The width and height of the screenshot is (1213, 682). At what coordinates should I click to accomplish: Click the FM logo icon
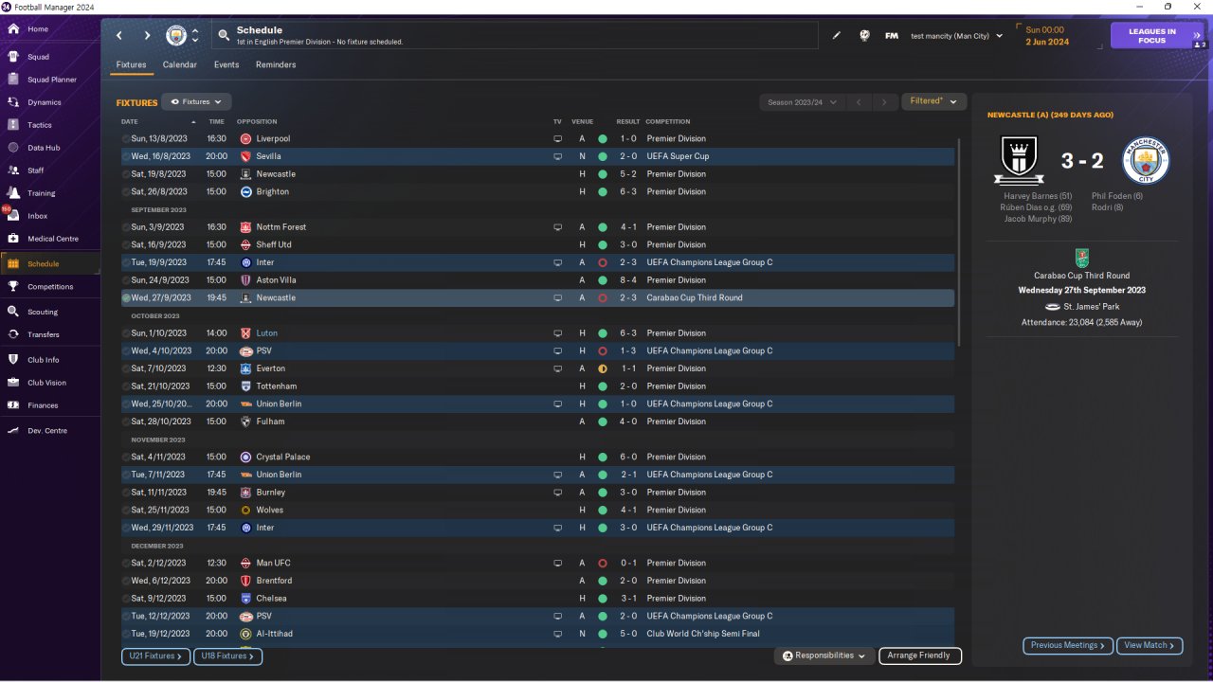click(892, 36)
